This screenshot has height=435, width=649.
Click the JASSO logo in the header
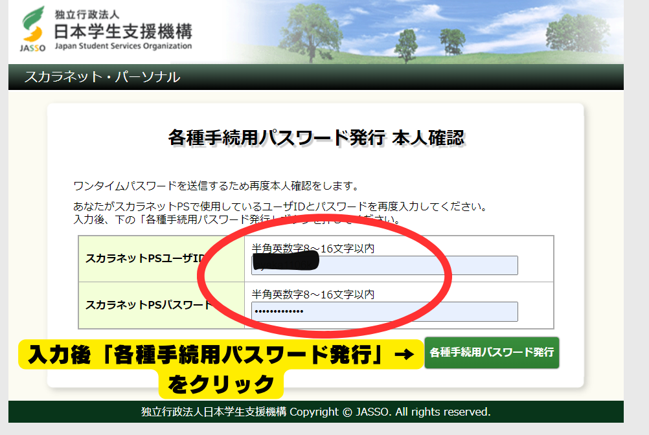pyautogui.click(x=32, y=28)
